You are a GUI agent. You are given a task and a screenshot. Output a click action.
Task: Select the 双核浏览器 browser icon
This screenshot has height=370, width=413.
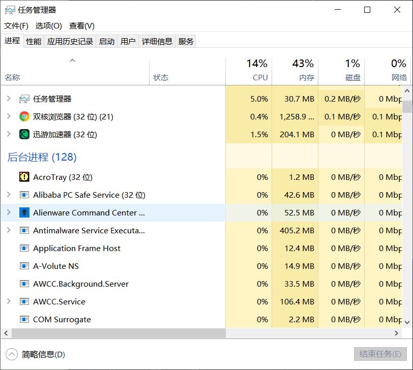pos(24,116)
